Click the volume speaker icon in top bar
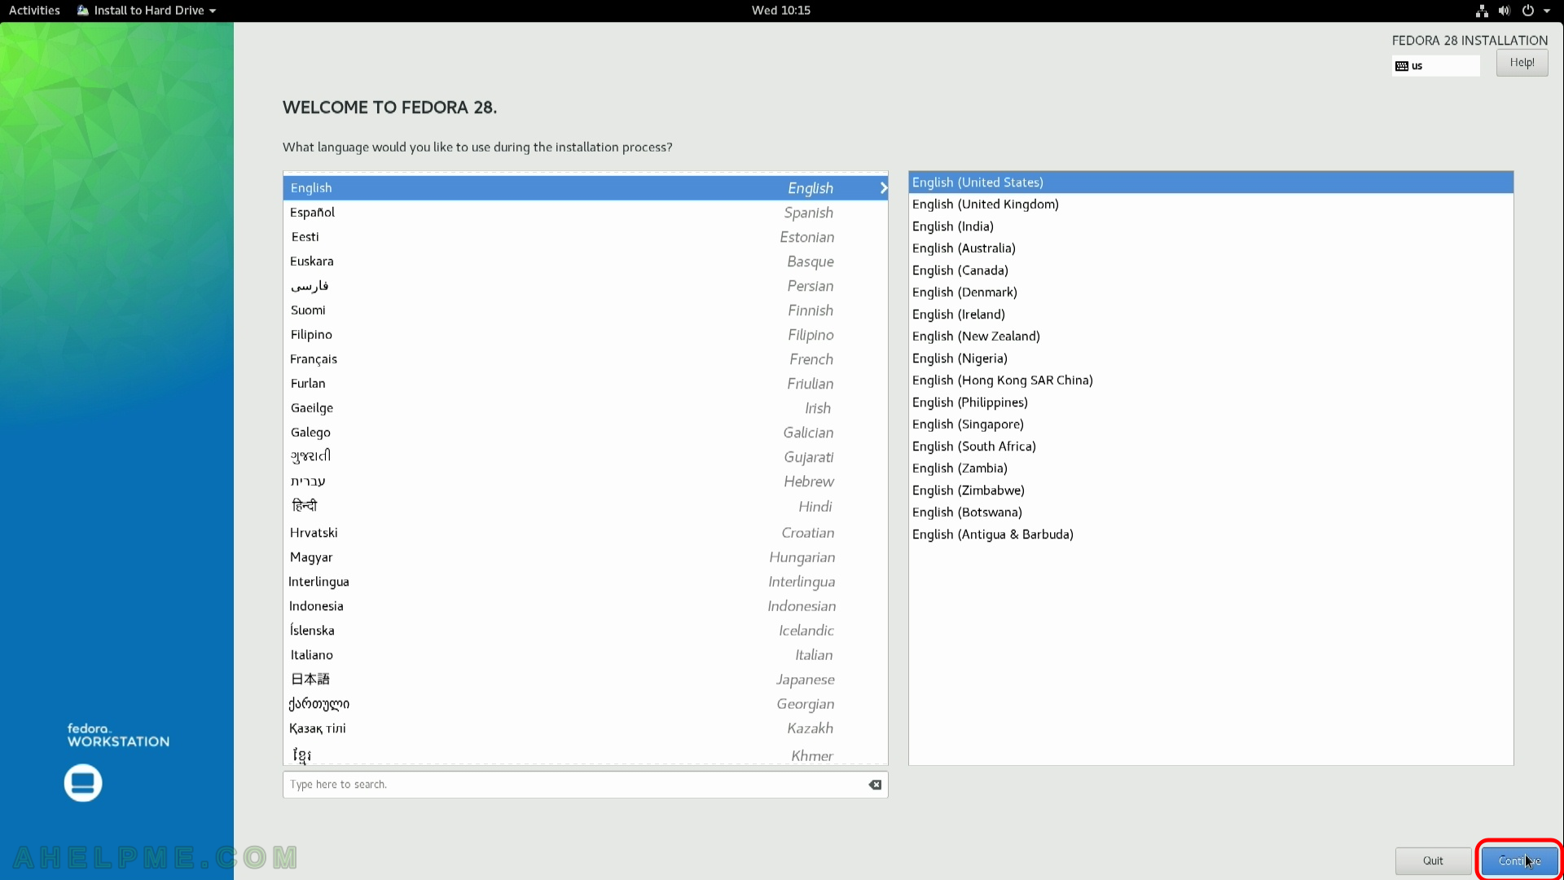Image resolution: width=1564 pixels, height=880 pixels. pyautogui.click(x=1504, y=11)
